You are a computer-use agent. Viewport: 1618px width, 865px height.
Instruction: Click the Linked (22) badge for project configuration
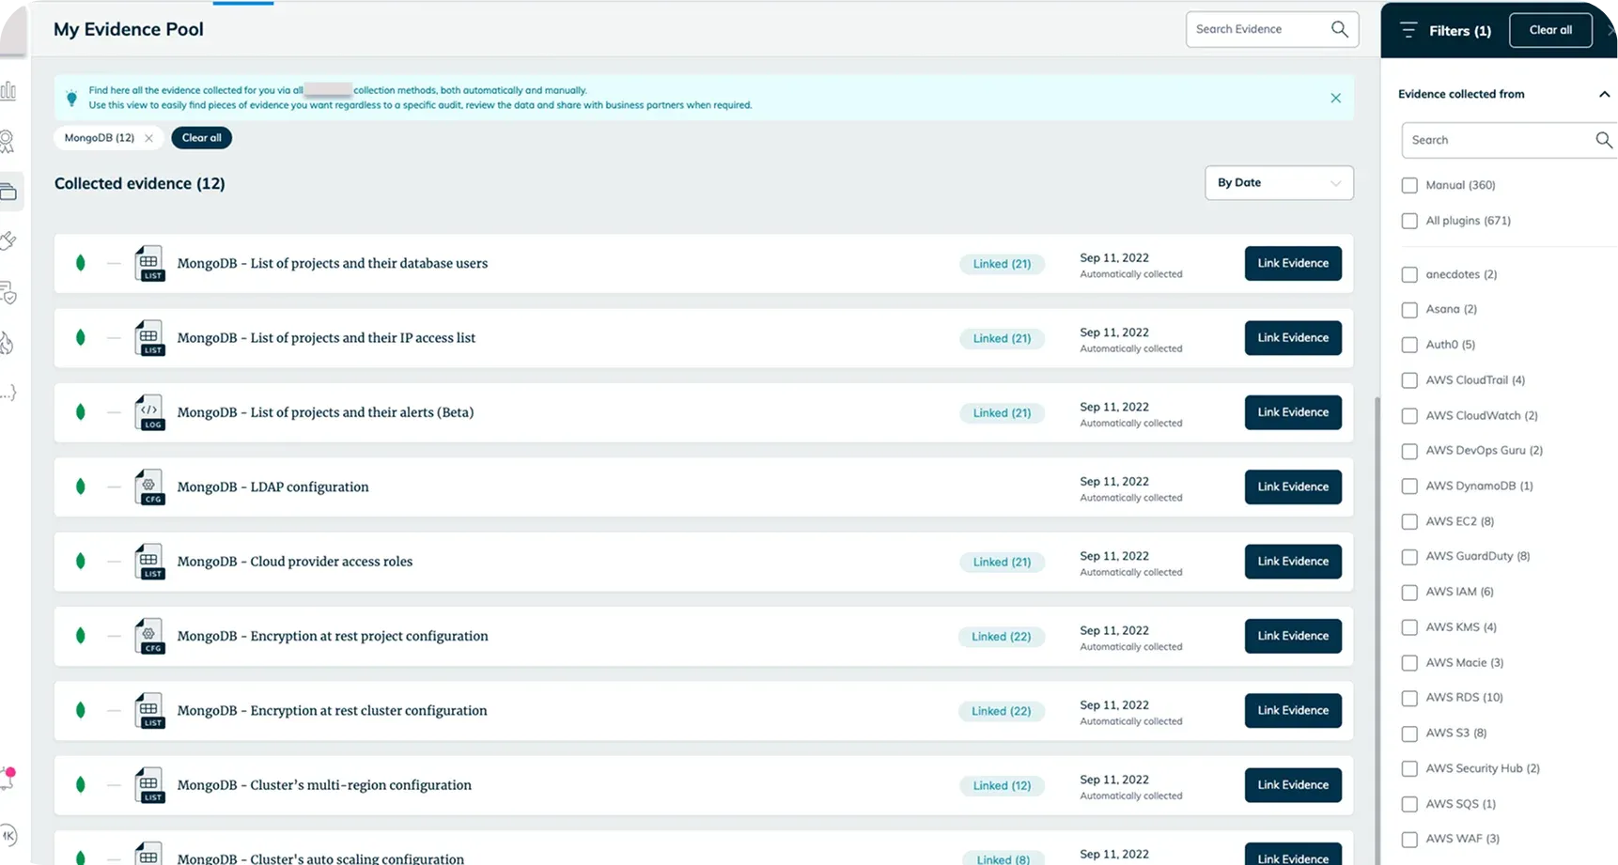(1001, 637)
